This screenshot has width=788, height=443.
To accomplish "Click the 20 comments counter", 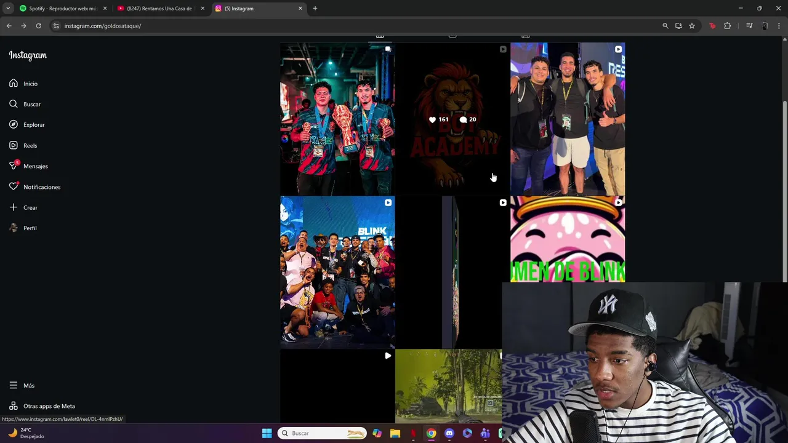I will [468, 119].
